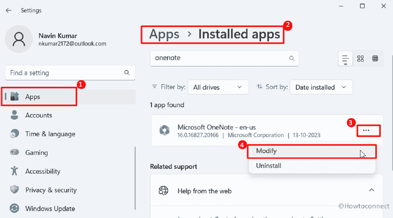Click the Privacy & security shield icon

pyautogui.click(x=14, y=190)
